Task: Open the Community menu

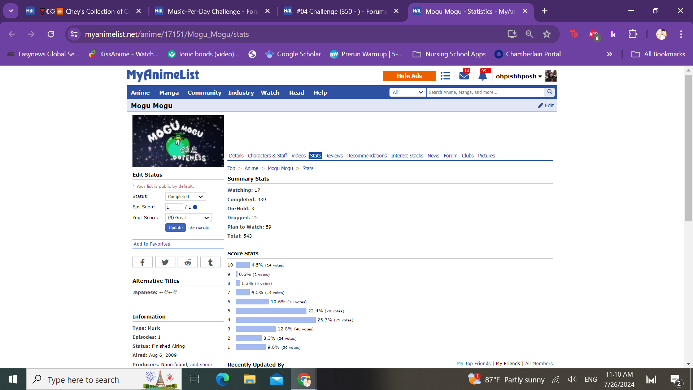Action: (204, 93)
